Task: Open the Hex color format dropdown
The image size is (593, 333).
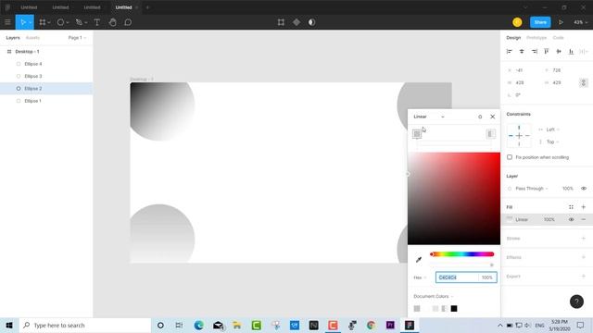Action: pos(420,277)
